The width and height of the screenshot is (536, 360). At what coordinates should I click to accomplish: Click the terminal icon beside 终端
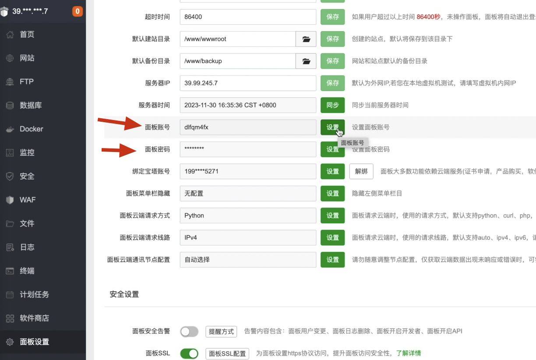coord(10,271)
